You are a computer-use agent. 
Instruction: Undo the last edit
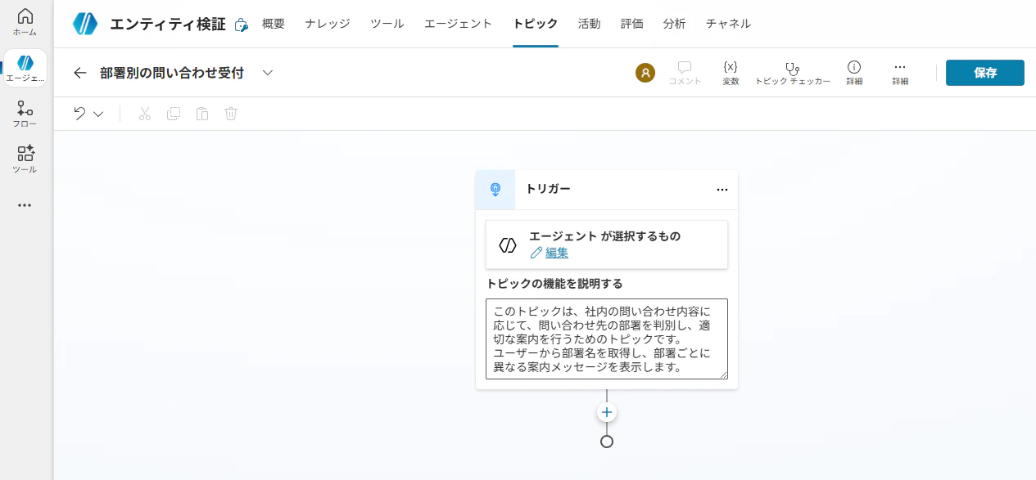pyautogui.click(x=79, y=114)
